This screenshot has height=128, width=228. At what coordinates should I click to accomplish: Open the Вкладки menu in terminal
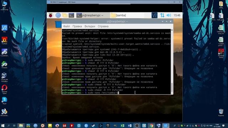coord(90,26)
